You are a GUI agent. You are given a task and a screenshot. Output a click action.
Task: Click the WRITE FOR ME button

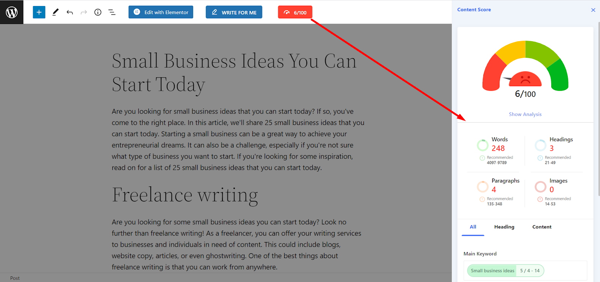234,12
